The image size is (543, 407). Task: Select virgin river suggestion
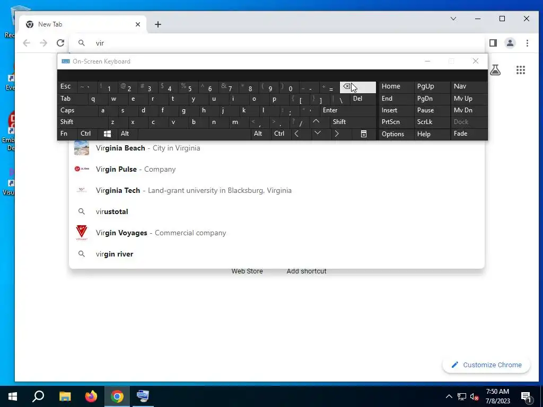pos(277,254)
